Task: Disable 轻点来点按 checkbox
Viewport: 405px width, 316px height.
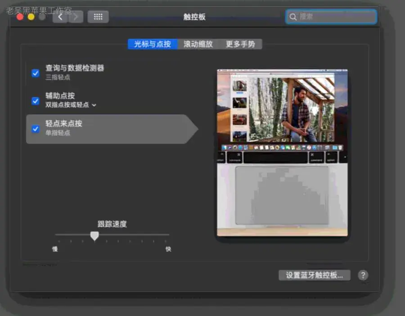Action: pos(36,129)
